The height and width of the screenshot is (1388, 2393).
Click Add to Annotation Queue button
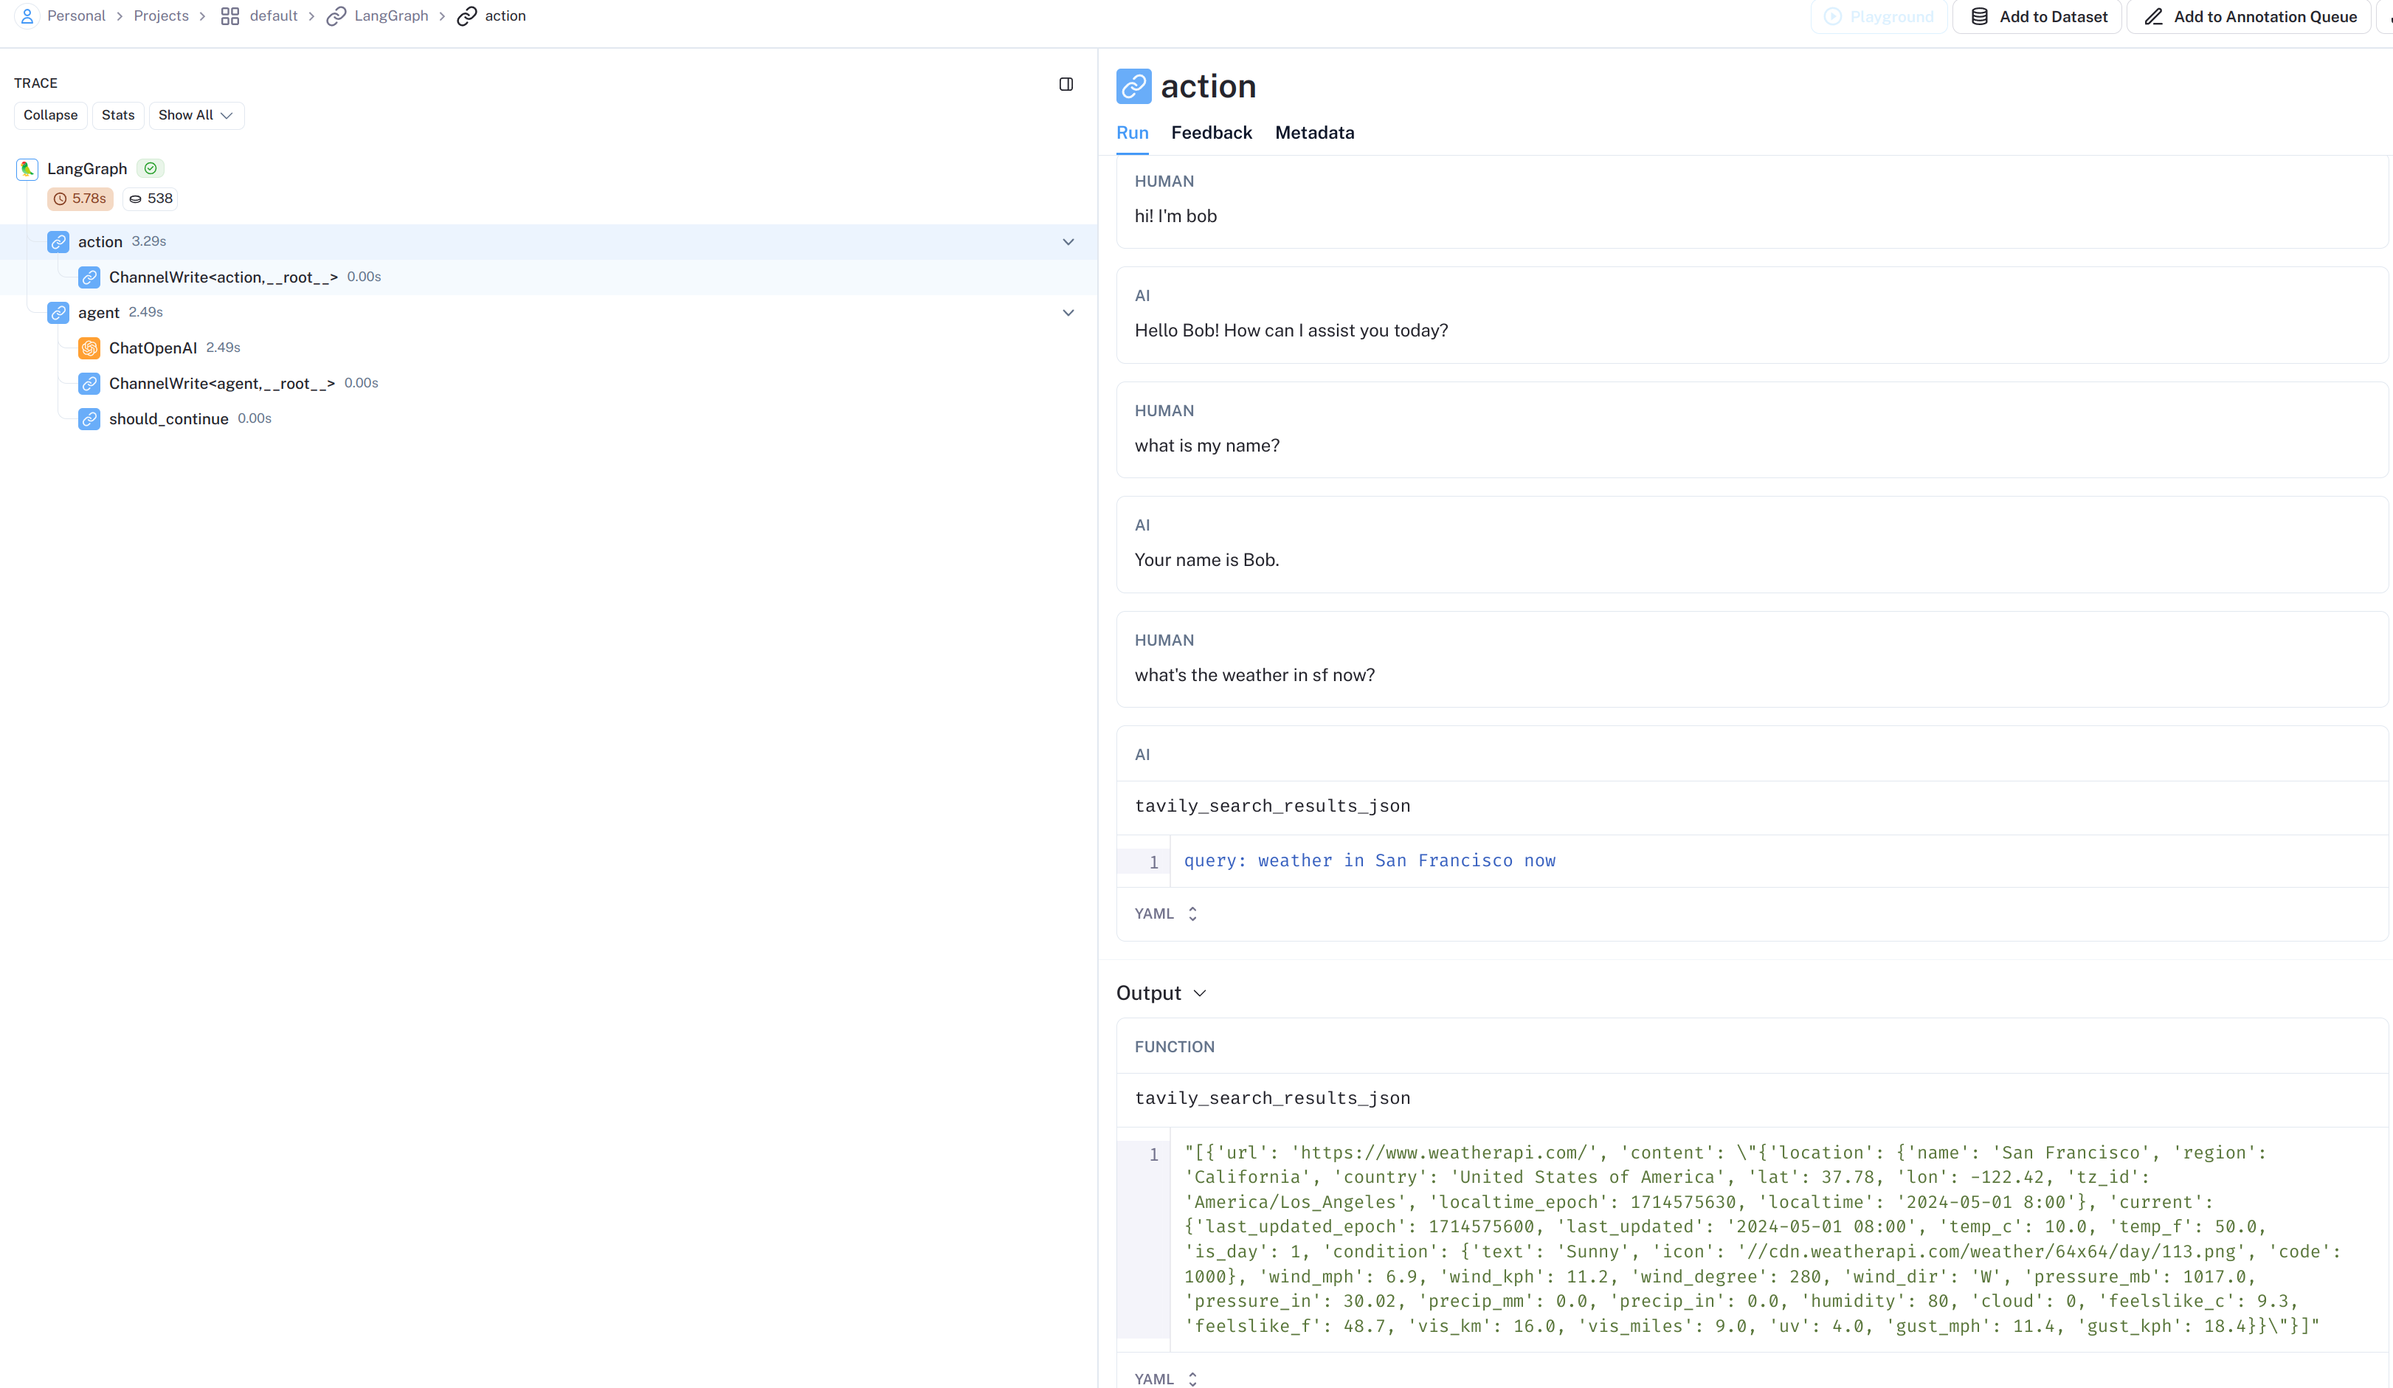point(2250,16)
